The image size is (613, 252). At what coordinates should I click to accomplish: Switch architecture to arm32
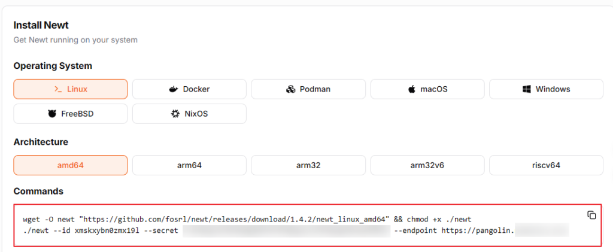[x=308, y=165]
